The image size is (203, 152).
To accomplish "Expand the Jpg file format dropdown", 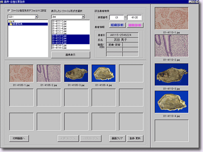I will point(83,17).
